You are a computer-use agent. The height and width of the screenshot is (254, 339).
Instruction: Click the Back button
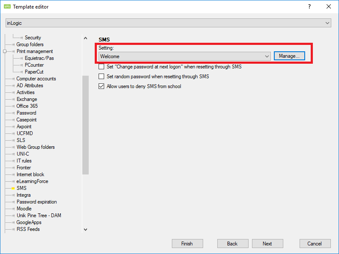[232, 244]
